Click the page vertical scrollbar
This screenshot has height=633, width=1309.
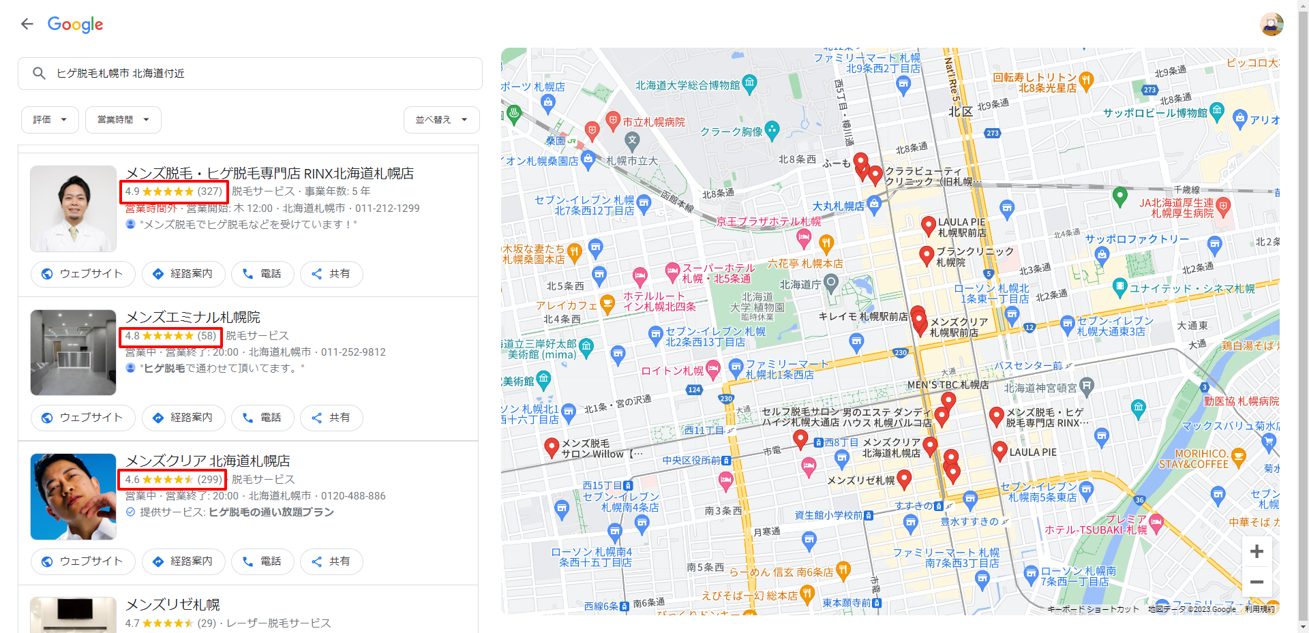[x=1303, y=317]
